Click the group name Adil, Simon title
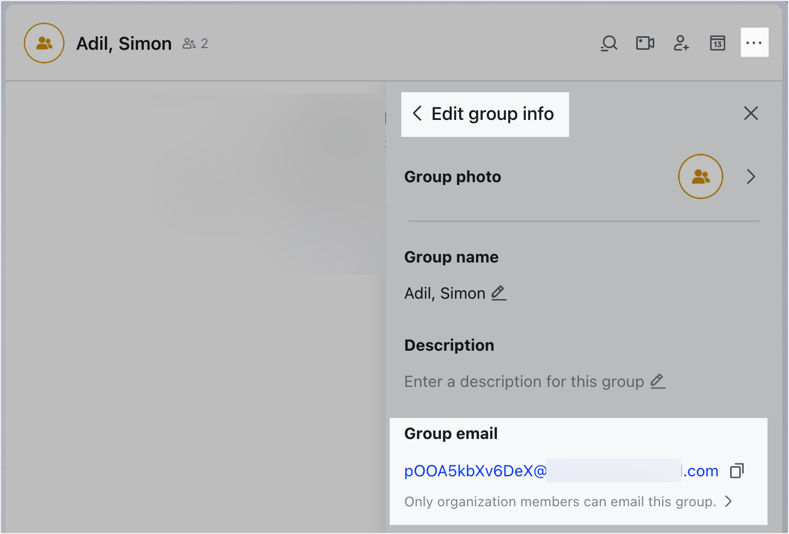The height and width of the screenshot is (534, 789). tap(124, 43)
